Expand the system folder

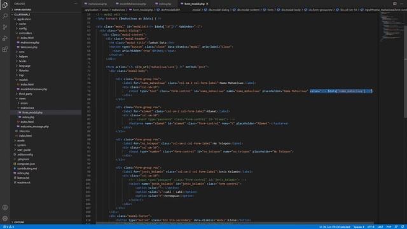(x=21, y=145)
